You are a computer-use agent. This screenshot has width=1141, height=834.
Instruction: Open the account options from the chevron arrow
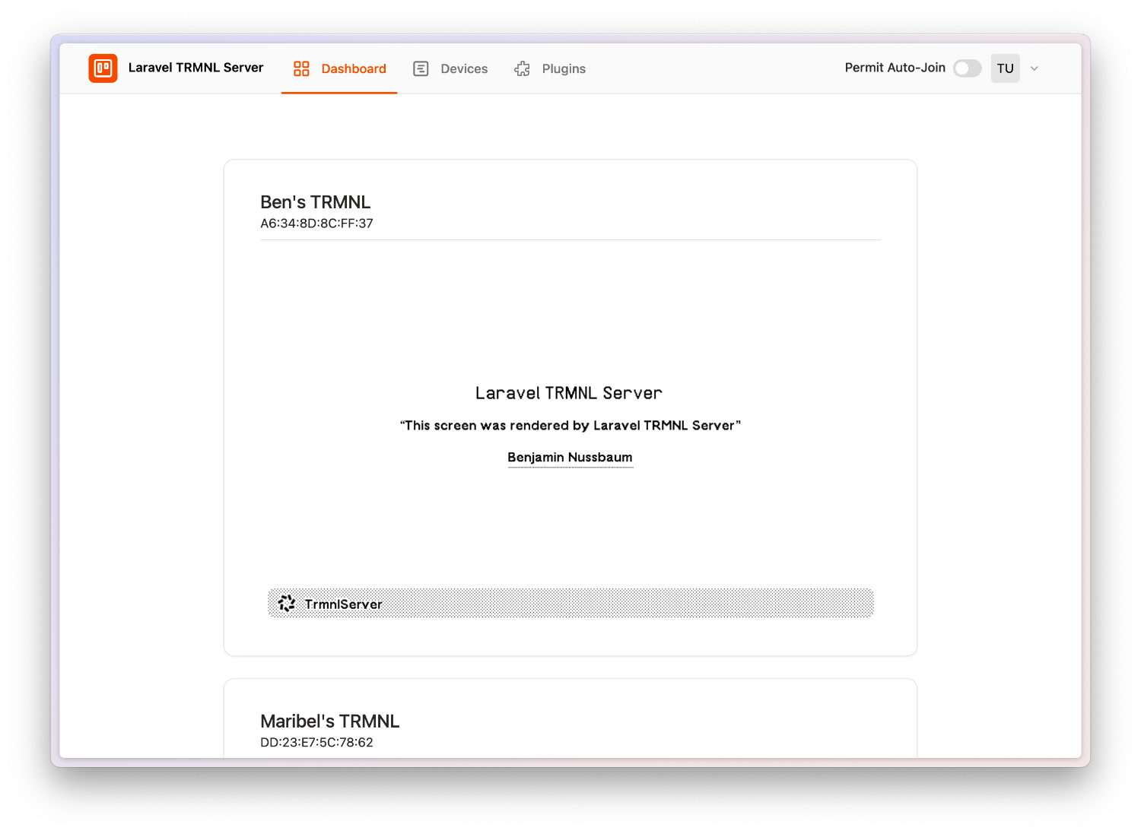click(x=1034, y=68)
